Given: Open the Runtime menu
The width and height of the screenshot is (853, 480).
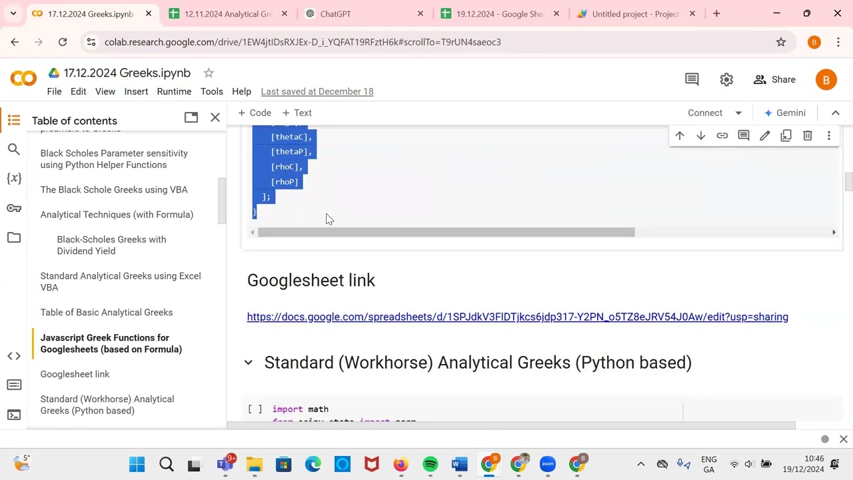Looking at the screenshot, I should click(x=174, y=91).
